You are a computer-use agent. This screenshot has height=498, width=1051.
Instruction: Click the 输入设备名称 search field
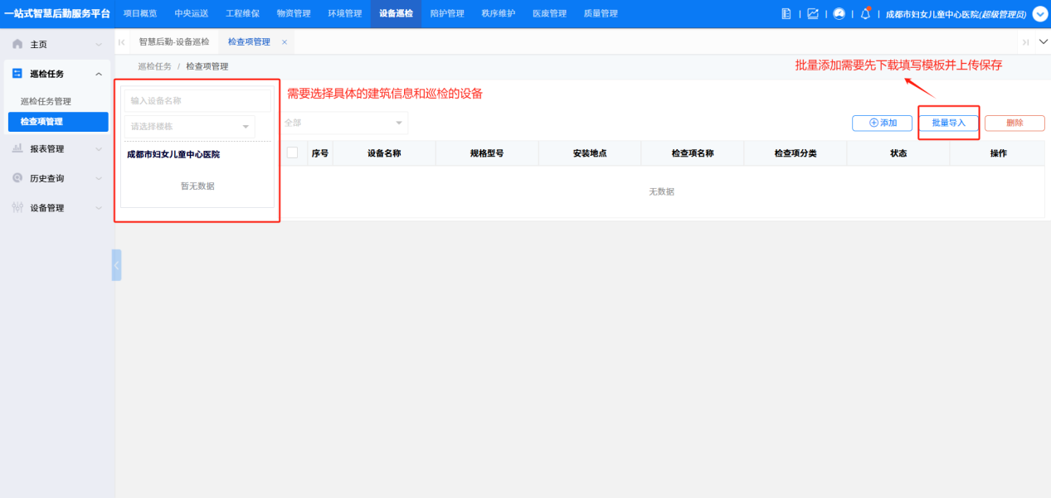click(x=197, y=100)
